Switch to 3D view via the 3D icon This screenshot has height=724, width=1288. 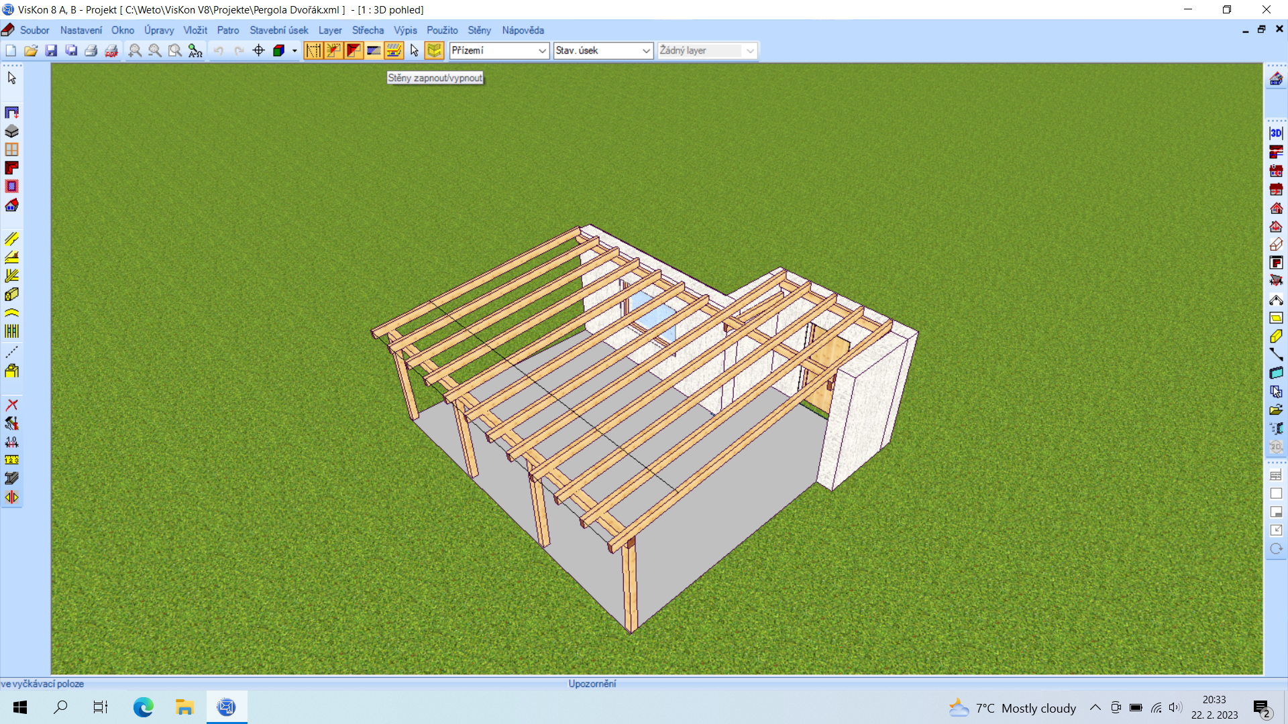1276,133
